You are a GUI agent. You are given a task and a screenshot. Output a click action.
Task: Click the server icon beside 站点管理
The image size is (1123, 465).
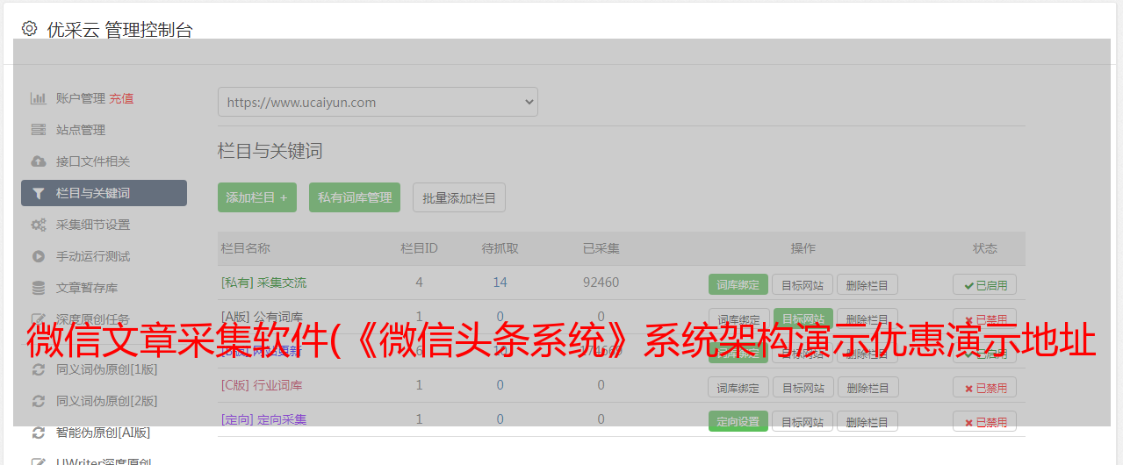pyautogui.click(x=39, y=130)
